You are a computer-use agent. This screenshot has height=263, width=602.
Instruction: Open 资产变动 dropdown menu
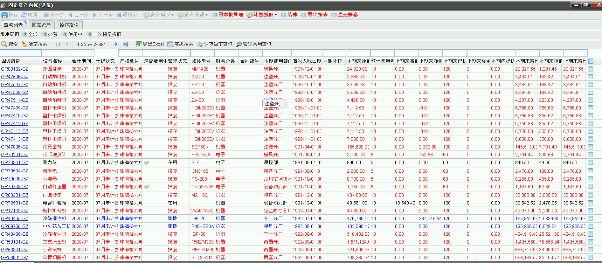(x=192, y=15)
